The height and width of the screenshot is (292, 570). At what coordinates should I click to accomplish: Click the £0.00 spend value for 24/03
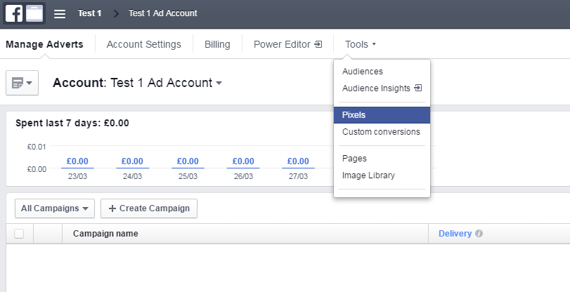pos(132,161)
